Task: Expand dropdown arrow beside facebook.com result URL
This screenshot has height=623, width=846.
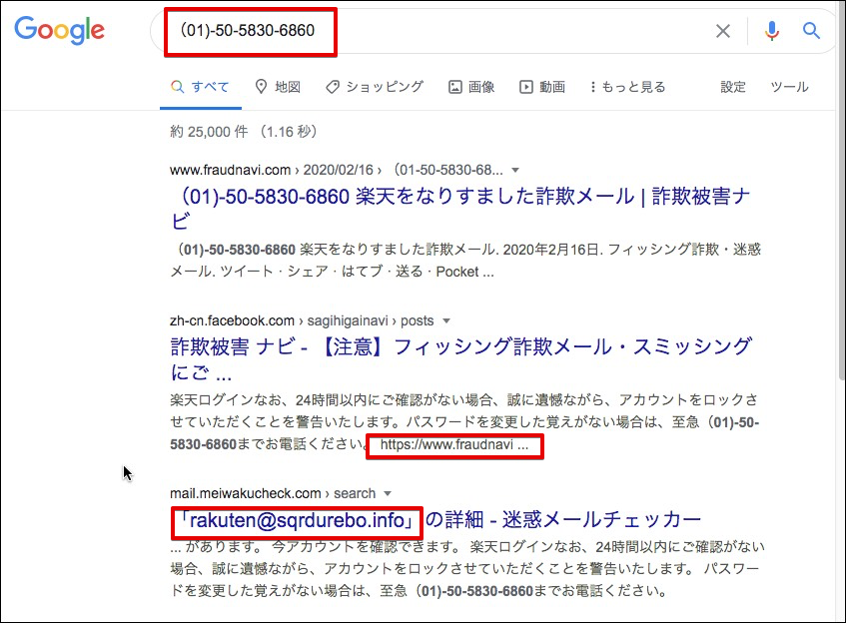Action: (446, 320)
